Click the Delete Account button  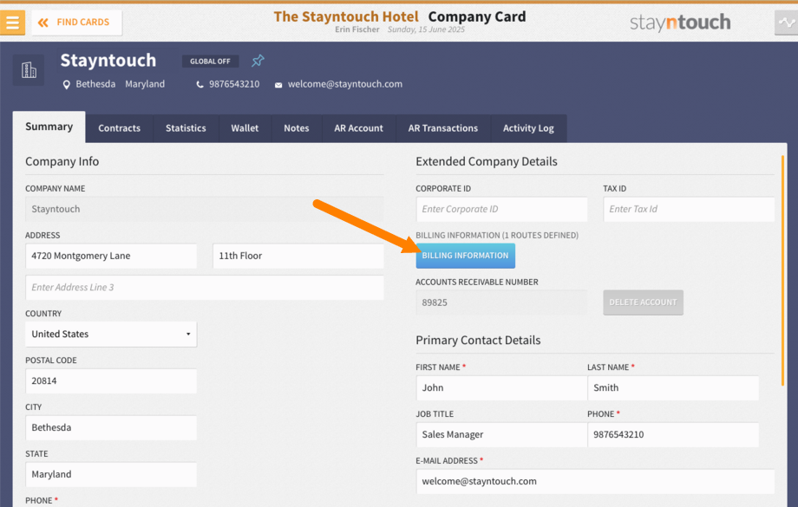point(643,302)
